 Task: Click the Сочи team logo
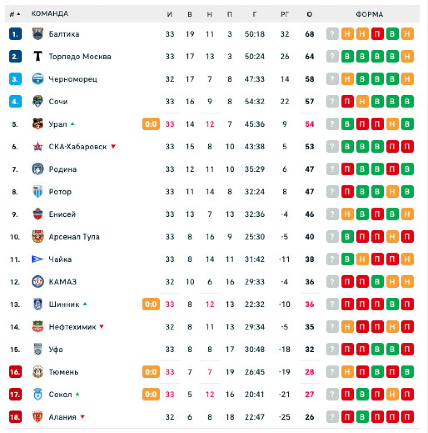pyautogui.click(x=38, y=101)
